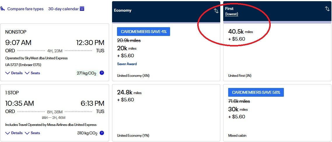
Task: Click CO2 info icon for nonstop flight
Action: click(x=102, y=73)
